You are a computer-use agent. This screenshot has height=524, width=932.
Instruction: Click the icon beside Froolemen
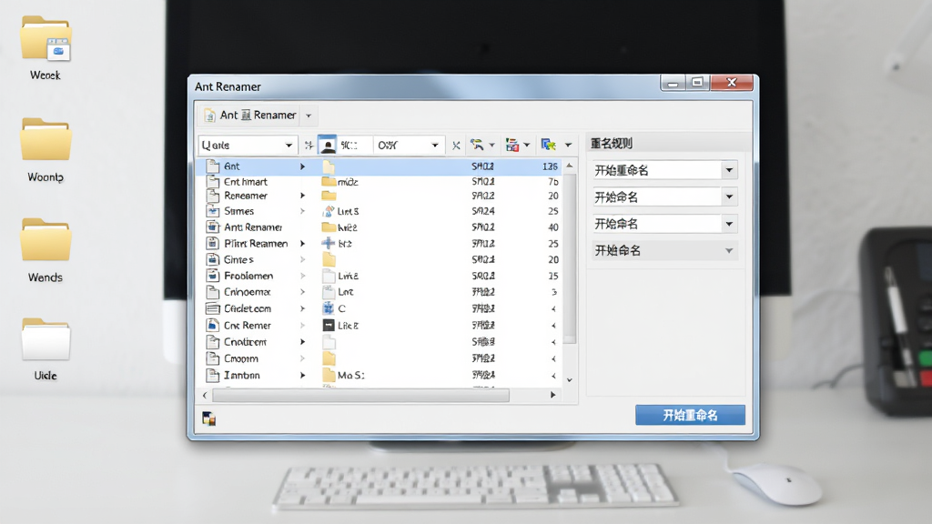coord(212,276)
